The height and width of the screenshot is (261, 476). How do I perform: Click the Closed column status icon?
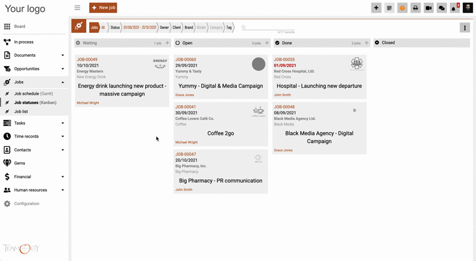click(x=377, y=42)
